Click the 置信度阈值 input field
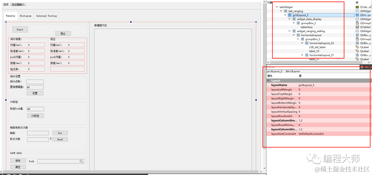The image size is (372, 175). (35, 87)
